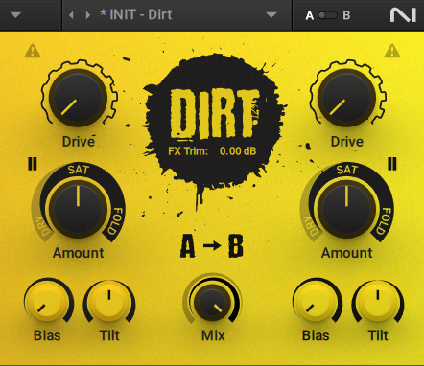Click the right Tilt knob

click(378, 302)
